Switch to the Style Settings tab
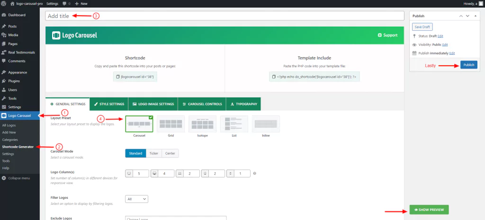 pos(108,104)
